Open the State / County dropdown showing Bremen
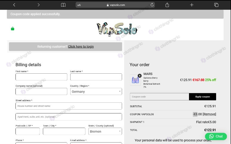Screen dimensions: 231x144 tap(105, 131)
